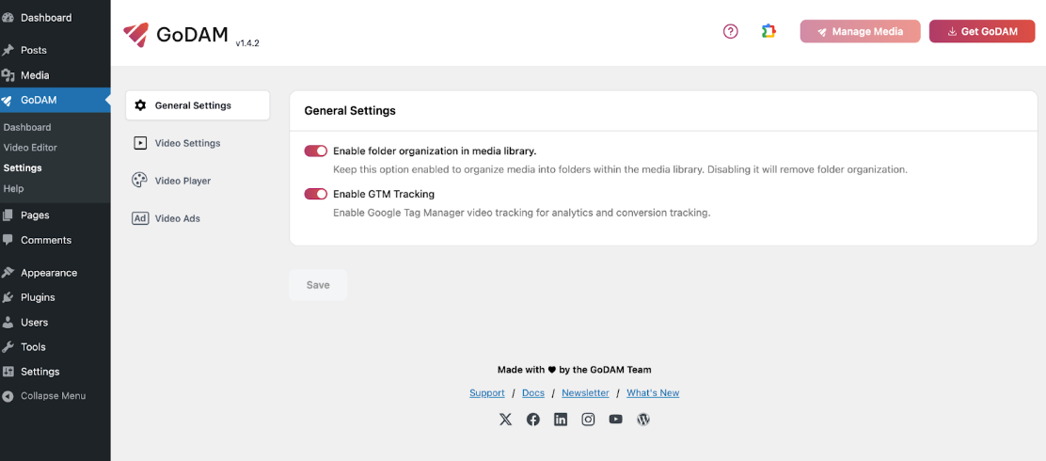Click the help question mark icon

coord(730,31)
